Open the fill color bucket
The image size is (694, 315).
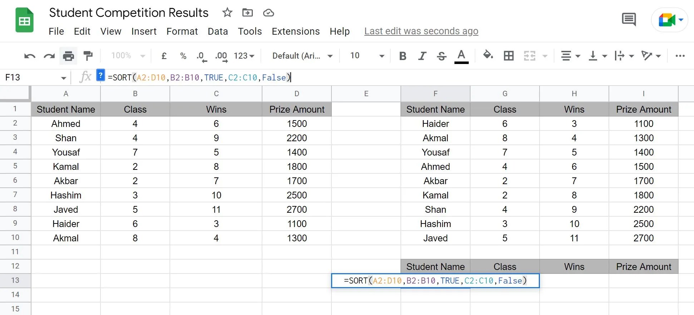488,55
